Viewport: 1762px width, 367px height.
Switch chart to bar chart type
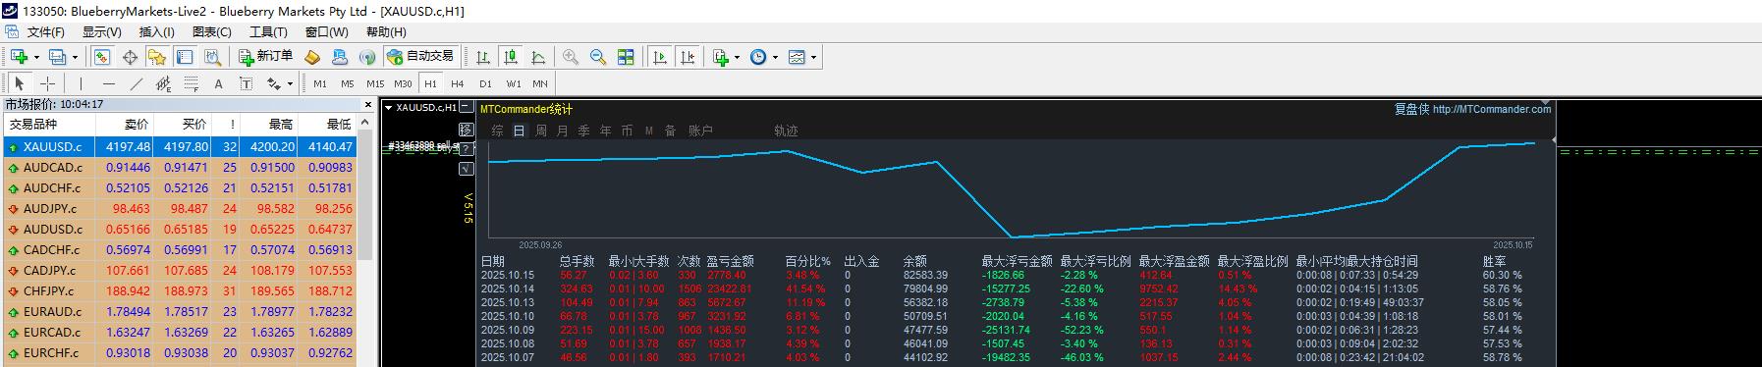pyautogui.click(x=483, y=57)
